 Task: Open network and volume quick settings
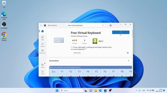pos(150,90)
